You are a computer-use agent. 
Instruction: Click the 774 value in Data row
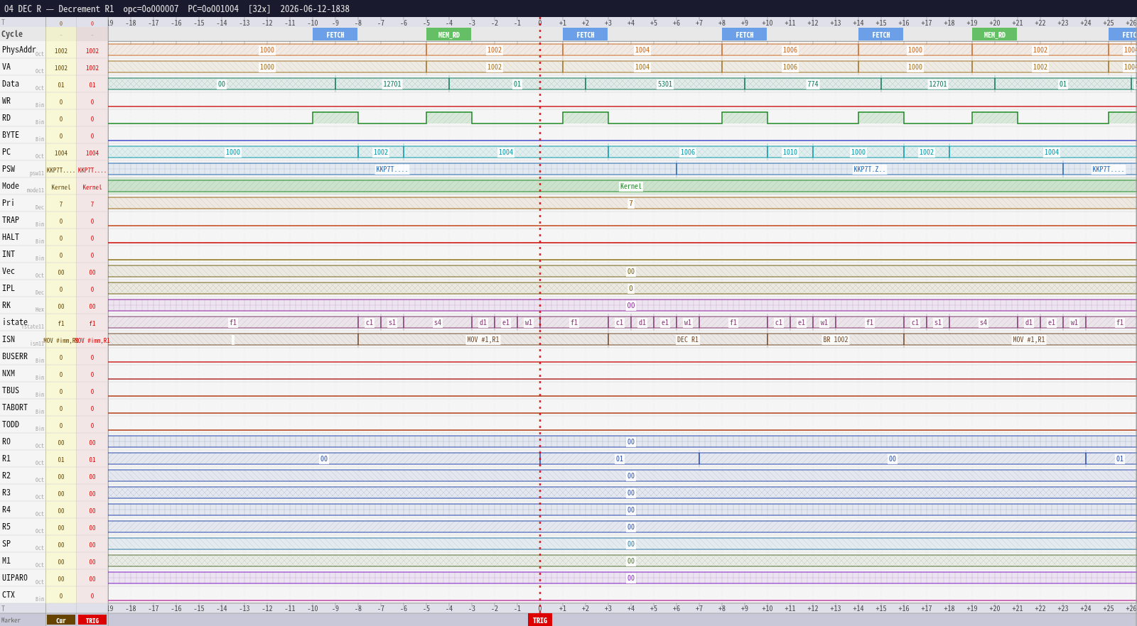(813, 84)
